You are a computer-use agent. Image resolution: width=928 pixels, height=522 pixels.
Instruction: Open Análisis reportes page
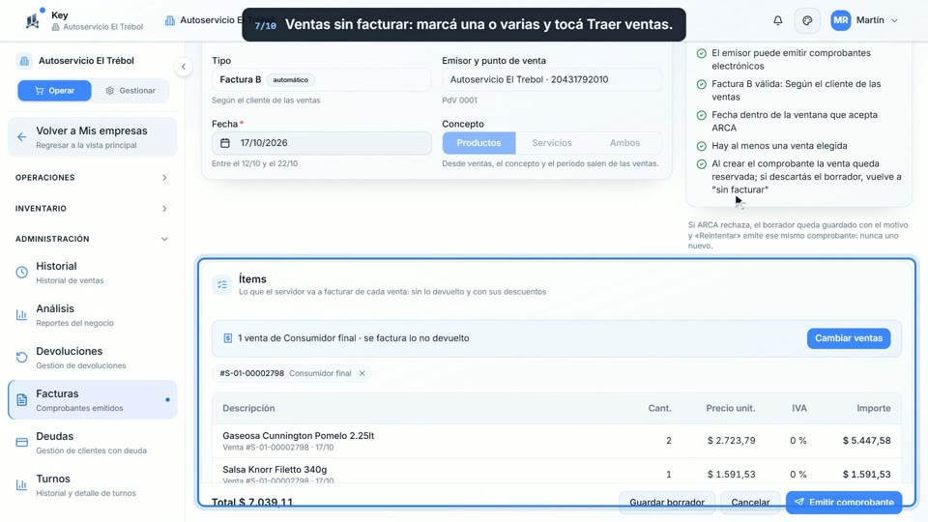tap(93, 315)
